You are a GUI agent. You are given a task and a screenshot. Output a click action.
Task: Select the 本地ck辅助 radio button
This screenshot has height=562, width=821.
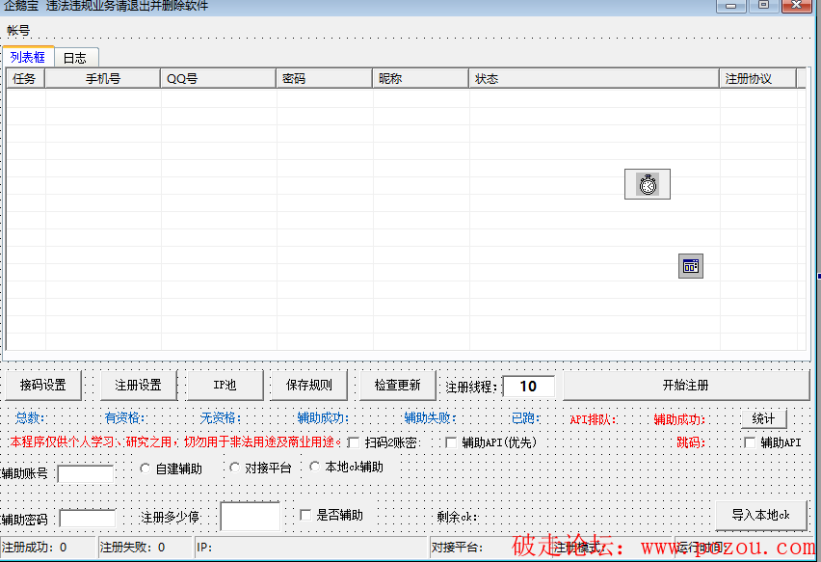click(315, 467)
